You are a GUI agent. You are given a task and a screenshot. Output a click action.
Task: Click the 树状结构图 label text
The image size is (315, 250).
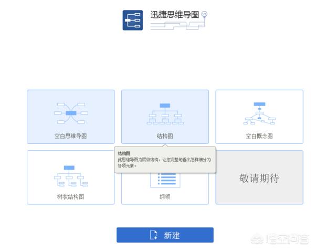pyautogui.click(x=70, y=197)
